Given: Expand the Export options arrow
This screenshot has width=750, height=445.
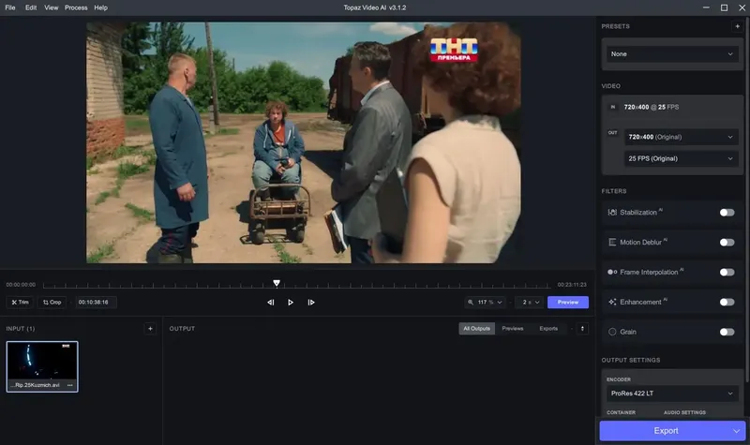Looking at the screenshot, I should (x=736, y=431).
